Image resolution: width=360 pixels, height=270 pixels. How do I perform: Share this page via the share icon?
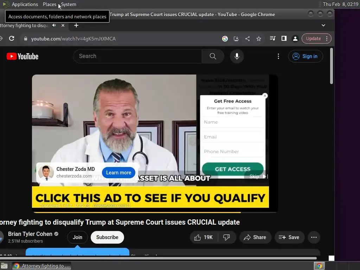(247, 39)
